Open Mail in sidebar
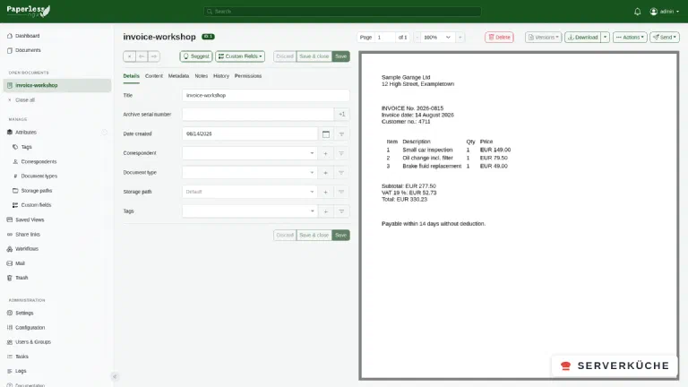Viewport: 688px width, 387px height. point(20,263)
